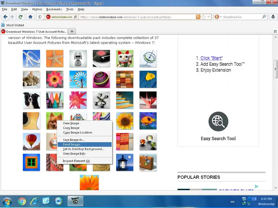This screenshot has height=208, width=278.
Task: Click the DuckDuckGo search field
Action: (x=242, y=17)
